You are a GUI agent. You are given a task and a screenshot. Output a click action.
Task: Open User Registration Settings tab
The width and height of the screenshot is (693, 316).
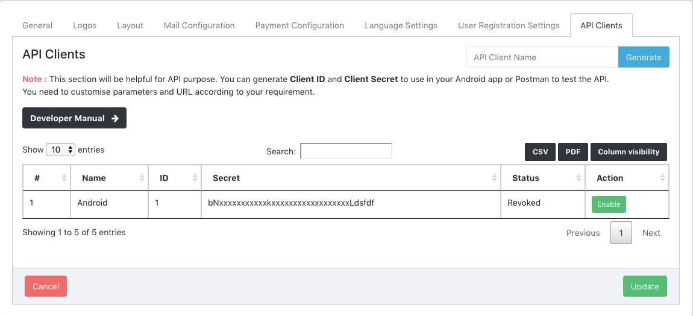[x=509, y=25]
